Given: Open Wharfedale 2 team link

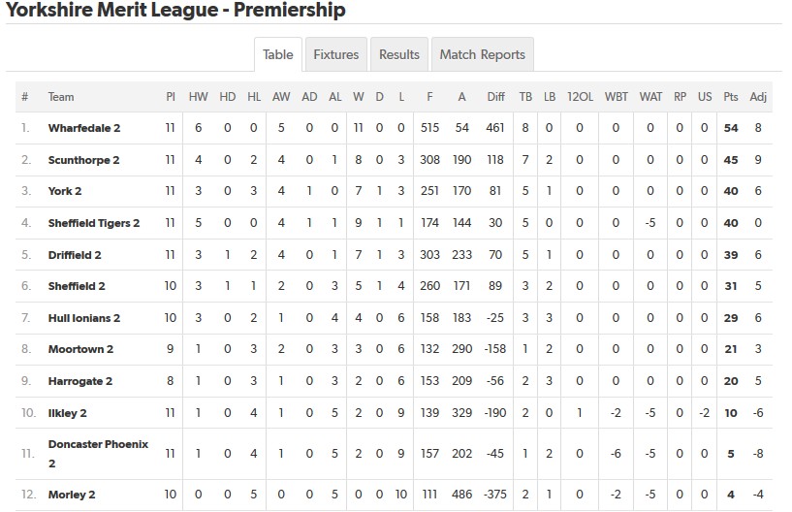Looking at the screenshot, I should pyautogui.click(x=84, y=128).
